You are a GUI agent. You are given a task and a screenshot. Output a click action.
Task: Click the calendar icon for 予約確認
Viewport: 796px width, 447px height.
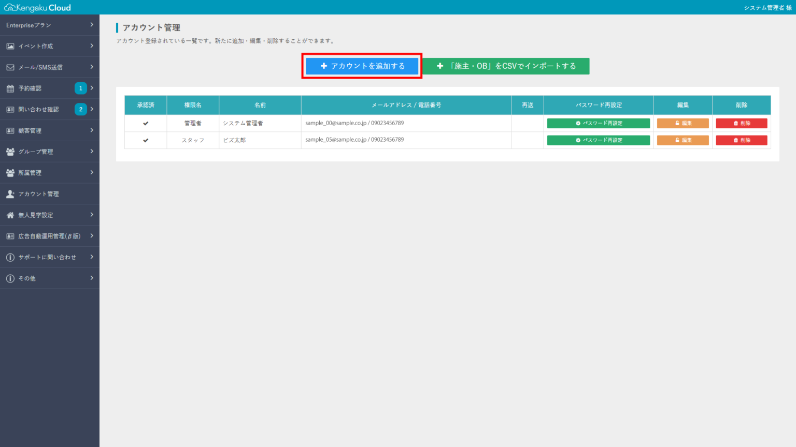[x=10, y=88]
